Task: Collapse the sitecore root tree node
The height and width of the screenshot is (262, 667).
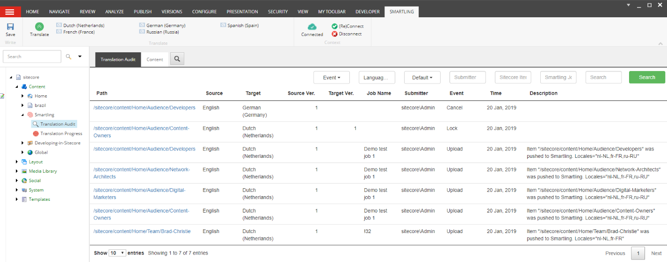Action: coord(11,77)
